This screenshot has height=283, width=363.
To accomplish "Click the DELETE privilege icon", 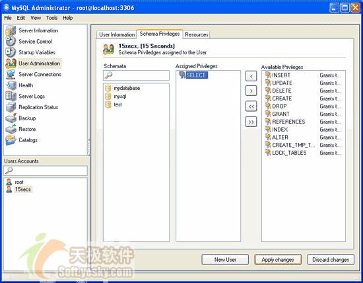I will [x=268, y=91].
